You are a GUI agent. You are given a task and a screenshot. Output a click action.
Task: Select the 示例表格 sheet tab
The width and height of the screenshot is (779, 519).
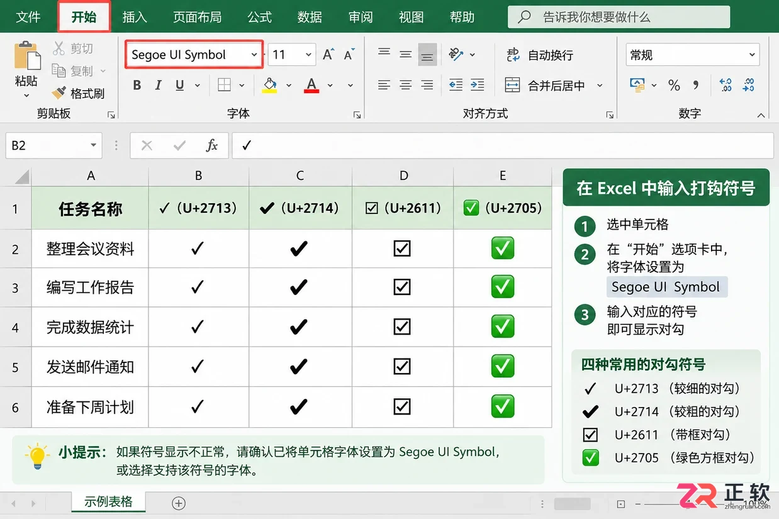[108, 502]
